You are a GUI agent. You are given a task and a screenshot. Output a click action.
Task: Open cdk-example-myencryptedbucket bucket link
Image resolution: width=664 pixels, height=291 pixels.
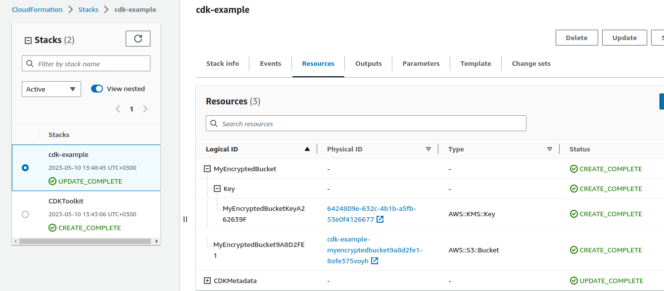(375, 250)
